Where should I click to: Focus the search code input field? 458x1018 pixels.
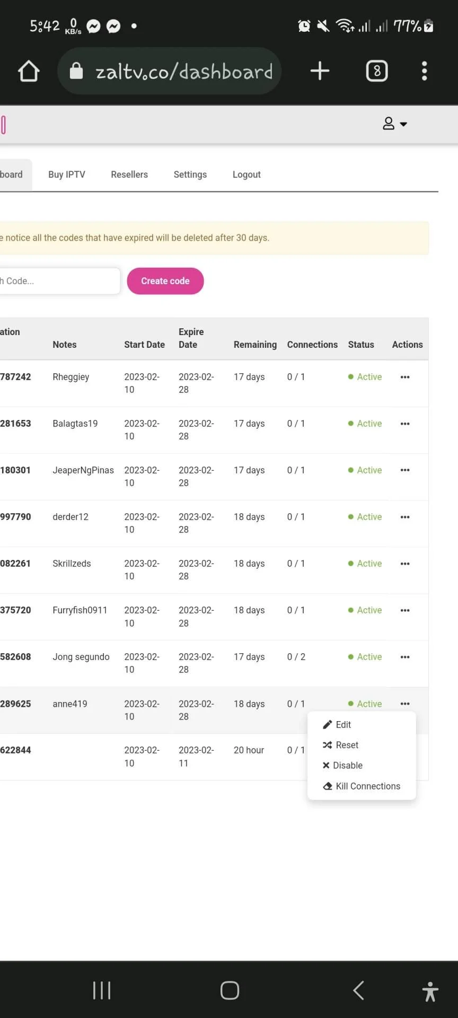(59, 281)
